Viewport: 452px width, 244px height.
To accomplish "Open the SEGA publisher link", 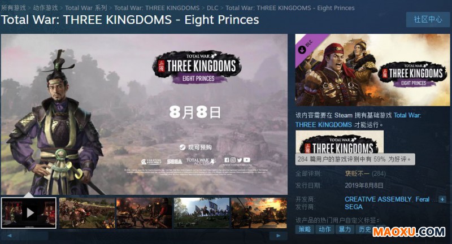I will 354,207.
